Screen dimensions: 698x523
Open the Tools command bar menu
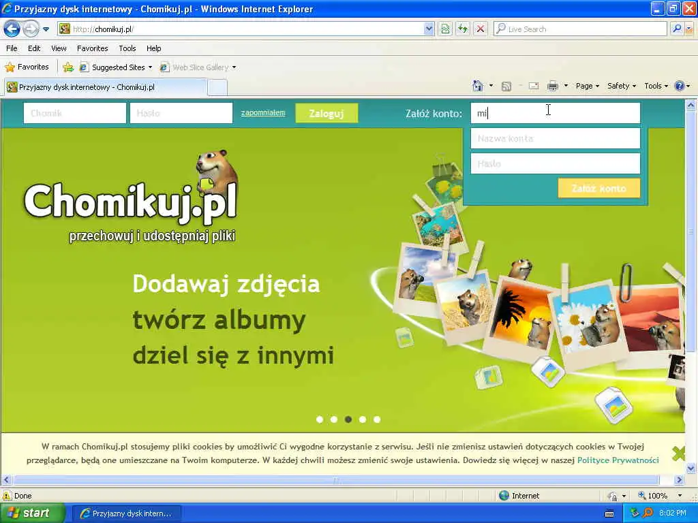(656, 86)
